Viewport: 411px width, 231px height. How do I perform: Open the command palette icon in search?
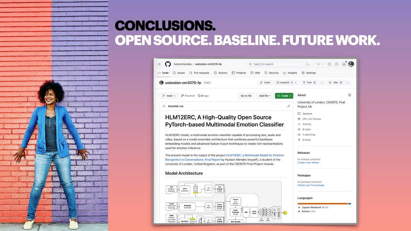(308, 64)
